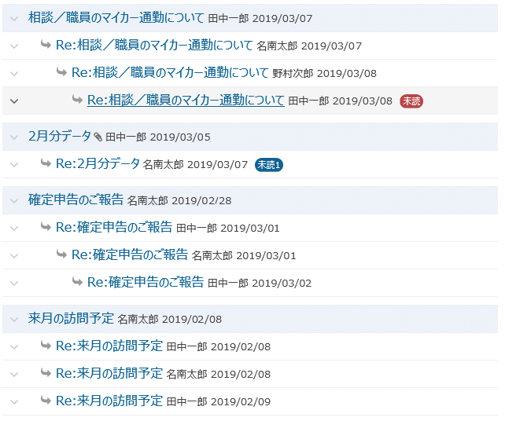Click paperclip attachment icon next to 2月分データ

(98, 137)
